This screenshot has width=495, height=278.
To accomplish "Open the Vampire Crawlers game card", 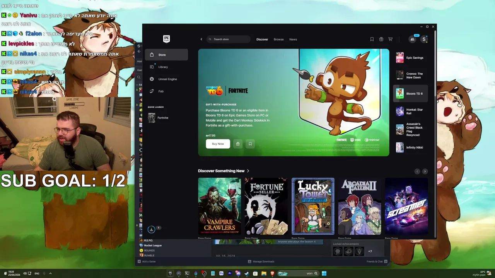I will pos(219,206).
